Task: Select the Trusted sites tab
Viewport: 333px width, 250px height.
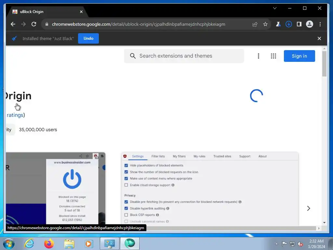Action: point(222,156)
